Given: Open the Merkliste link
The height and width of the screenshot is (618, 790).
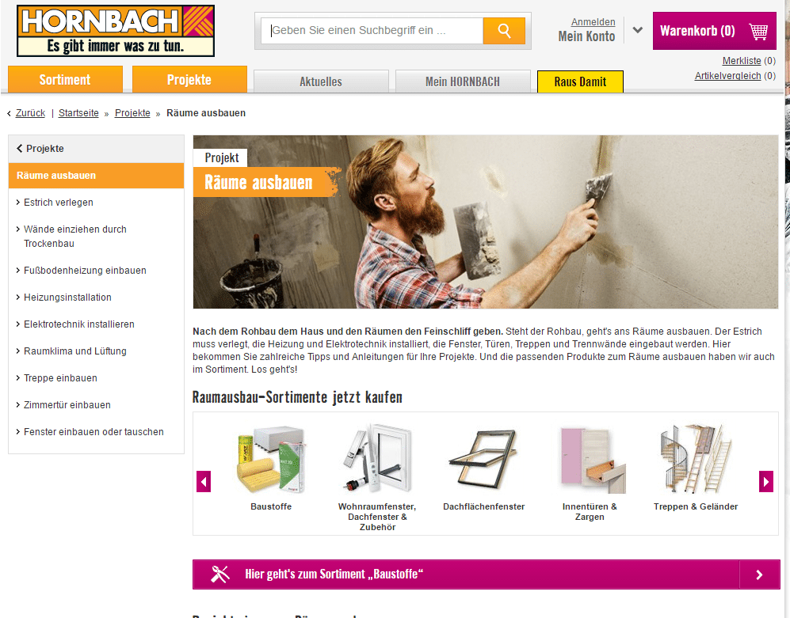Looking at the screenshot, I should (x=742, y=61).
